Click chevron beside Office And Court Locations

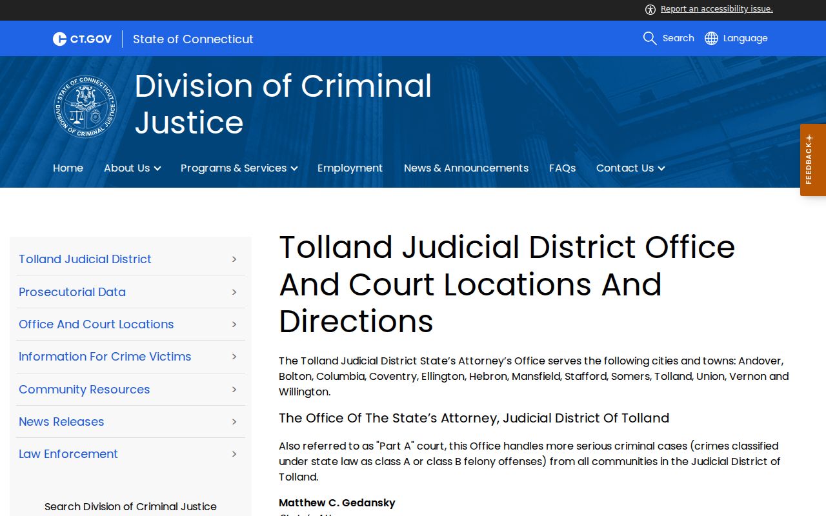[x=234, y=324]
